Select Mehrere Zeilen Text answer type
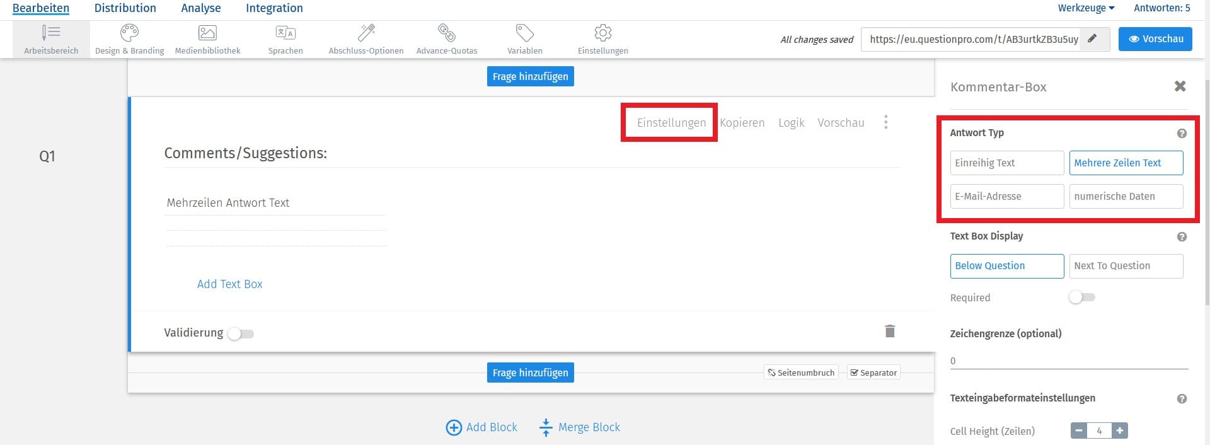 1126,163
